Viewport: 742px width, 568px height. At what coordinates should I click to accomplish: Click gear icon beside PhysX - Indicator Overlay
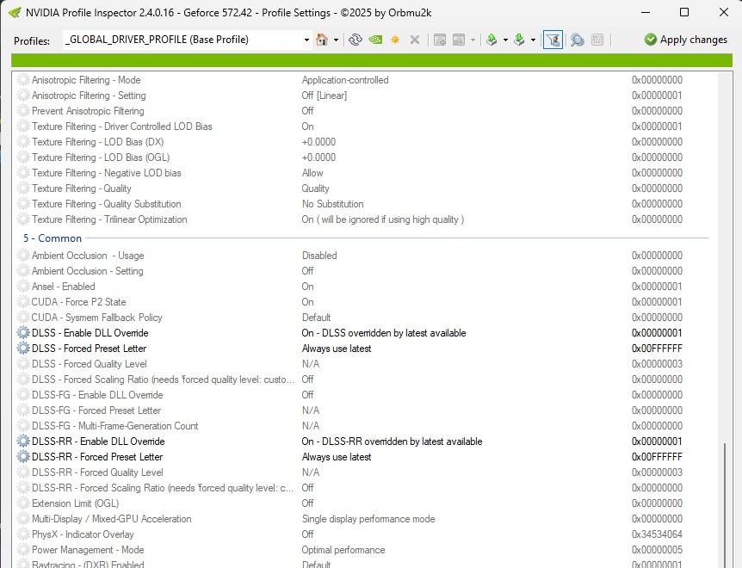[23, 534]
